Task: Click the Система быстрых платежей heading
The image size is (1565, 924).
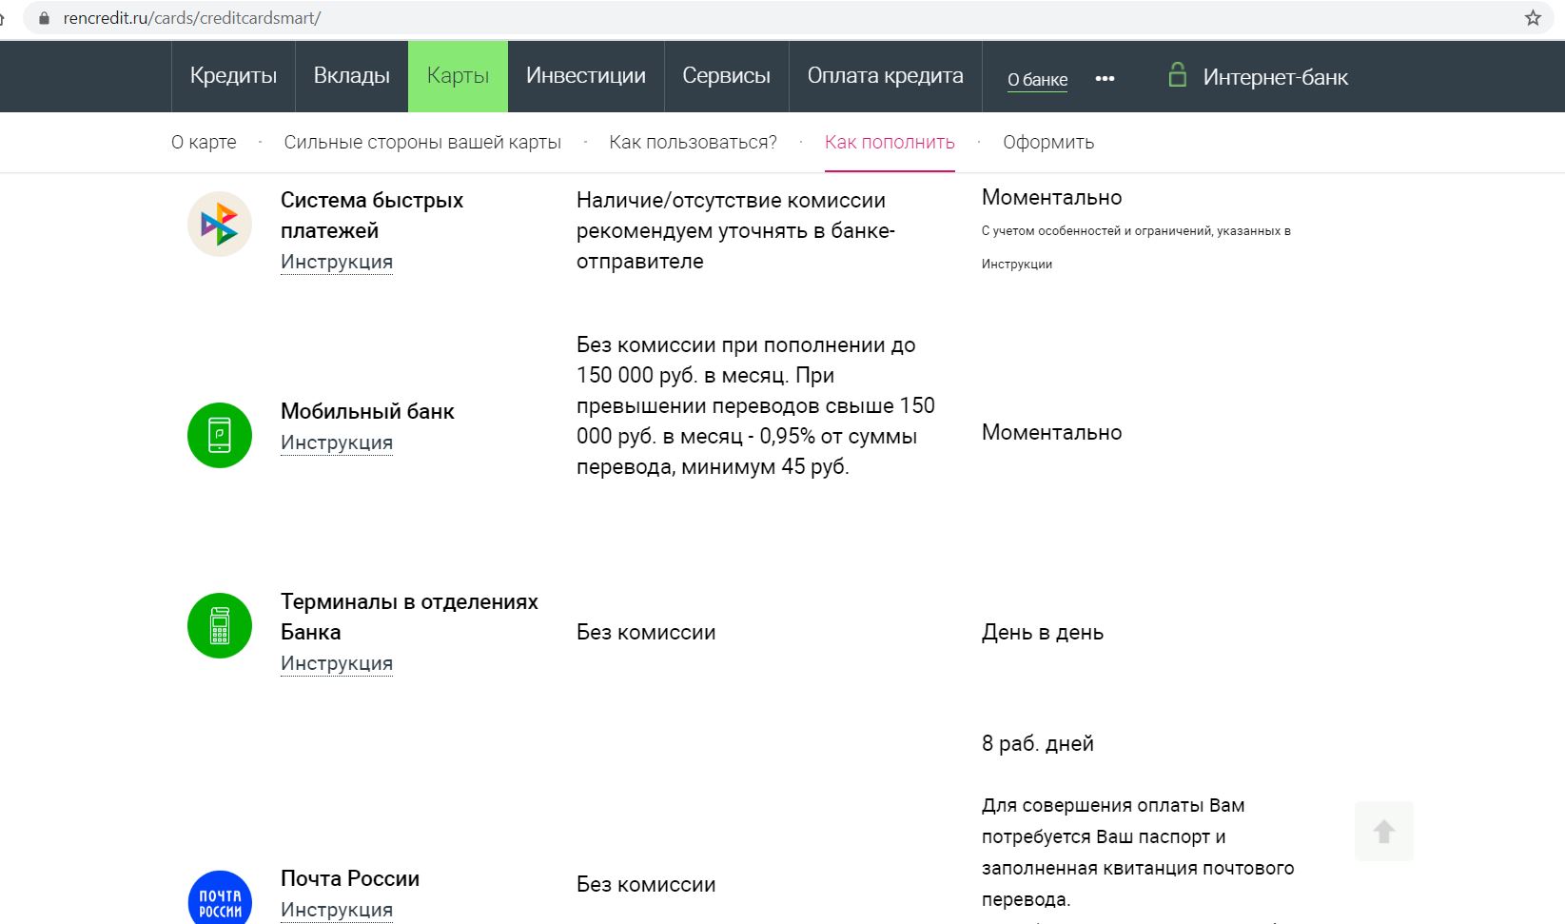Action: tap(372, 215)
